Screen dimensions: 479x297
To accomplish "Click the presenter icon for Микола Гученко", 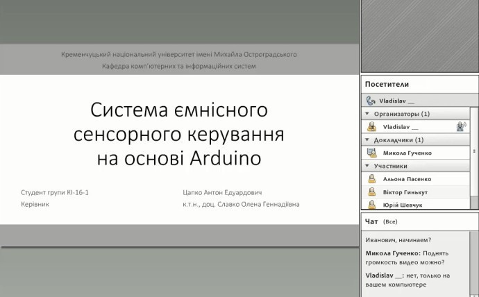I will (x=372, y=153).
